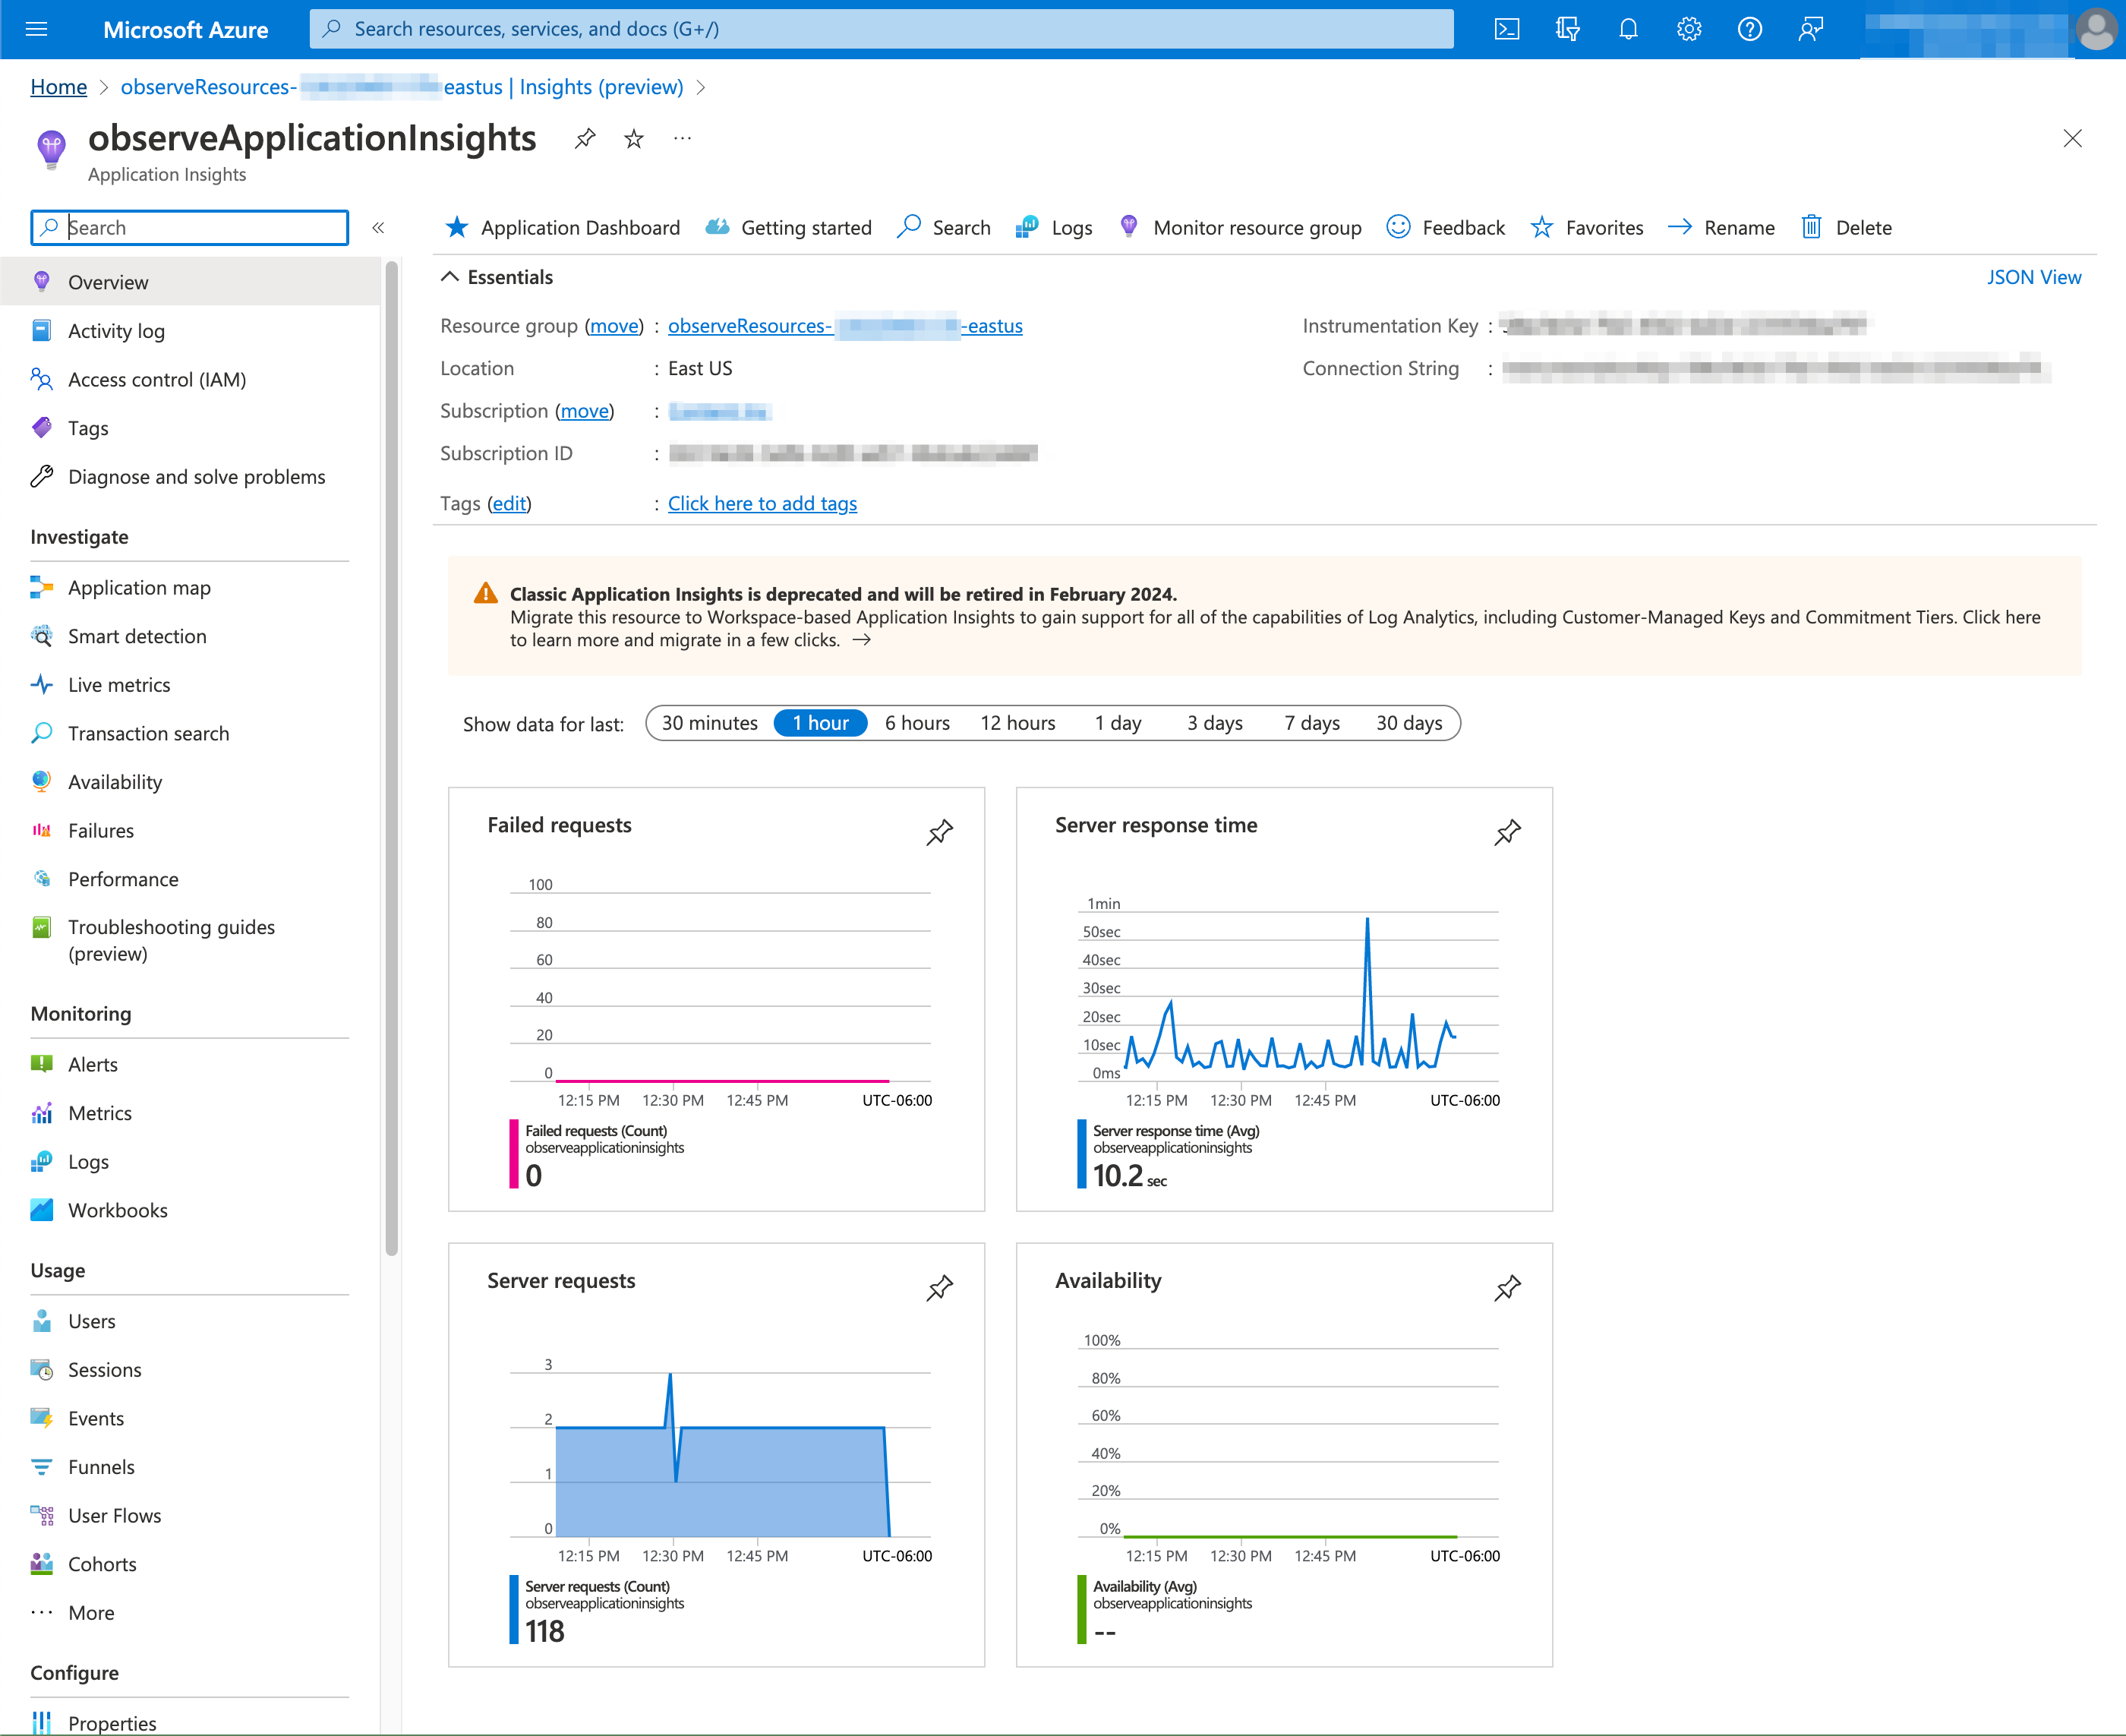Viewport: 2126px width, 1736px height.
Task: Select the 7 days time range
Action: (1311, 723)
